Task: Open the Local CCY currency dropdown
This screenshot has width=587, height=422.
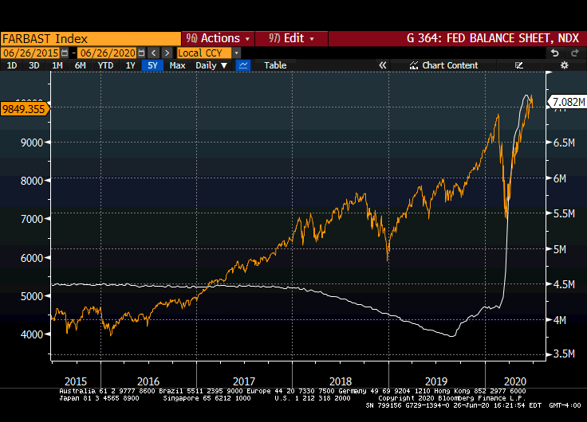Action: (209, 53)
